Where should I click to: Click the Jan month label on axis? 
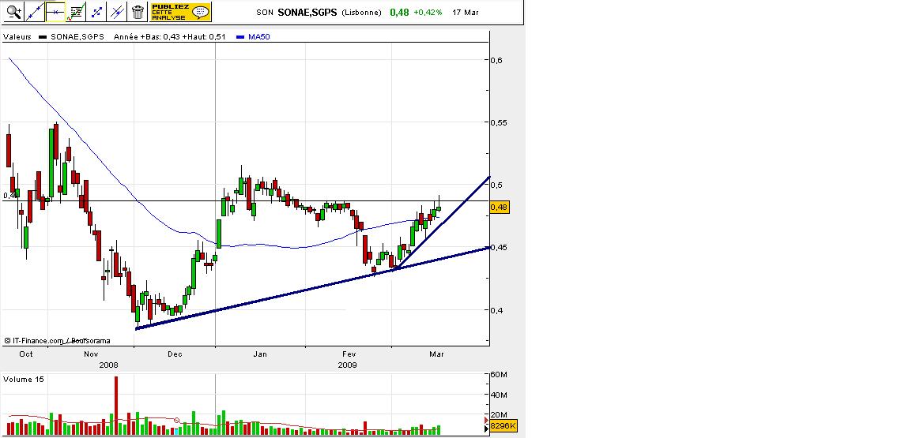pos(260,354)
